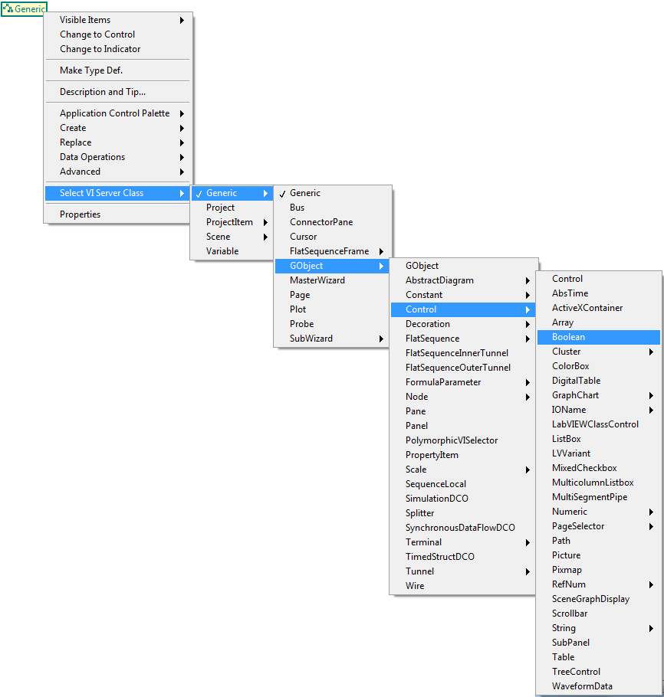This screenshot has height=697, width=664.
Task: Choose the Path class
Action: (599, 541)
